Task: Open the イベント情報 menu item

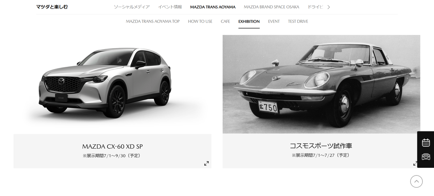Action: (170, 7)
